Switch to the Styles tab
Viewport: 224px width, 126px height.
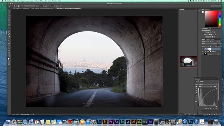(210, 29)
